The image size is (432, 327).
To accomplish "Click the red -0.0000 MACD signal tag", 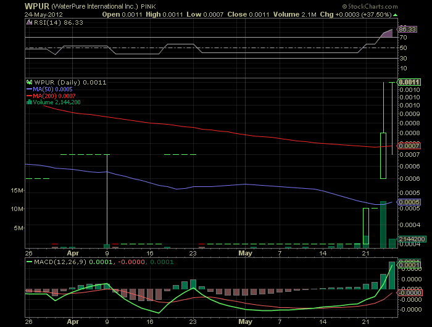I will coord(409,293).
